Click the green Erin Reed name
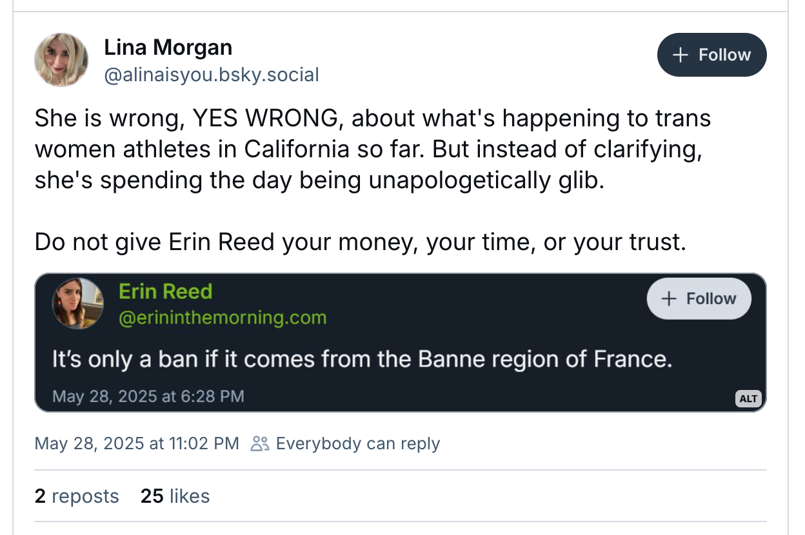The image size is (805, 535). (x=165, y=291)
